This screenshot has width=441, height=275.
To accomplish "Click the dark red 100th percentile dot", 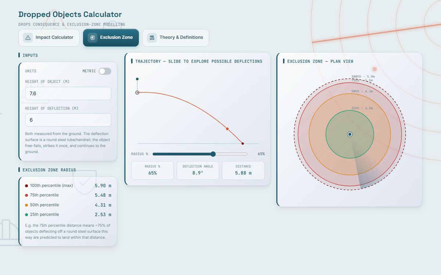I will tap(26, 186).
